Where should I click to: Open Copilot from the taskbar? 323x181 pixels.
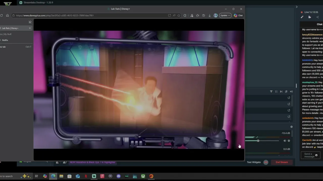pyautogui.click(x=45, y=176)
